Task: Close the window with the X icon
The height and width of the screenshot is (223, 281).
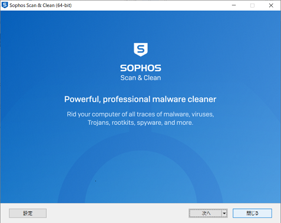Action: point(271,5)
